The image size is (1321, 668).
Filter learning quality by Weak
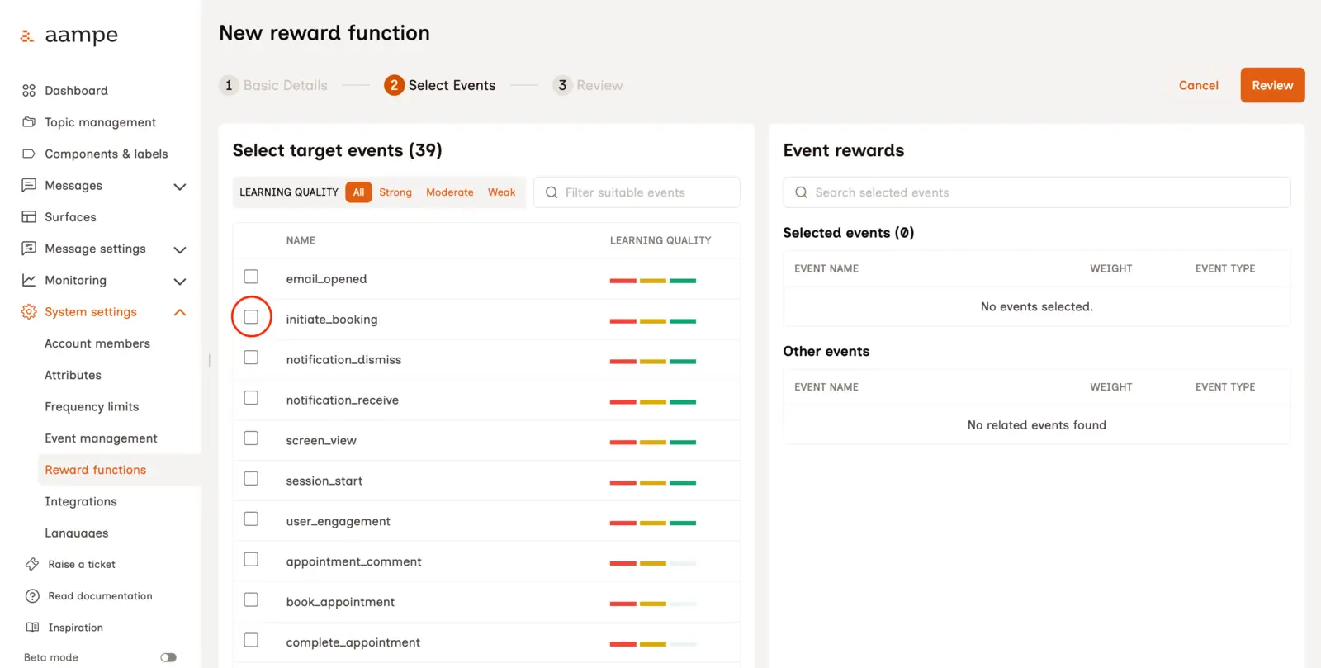[501, 192]
